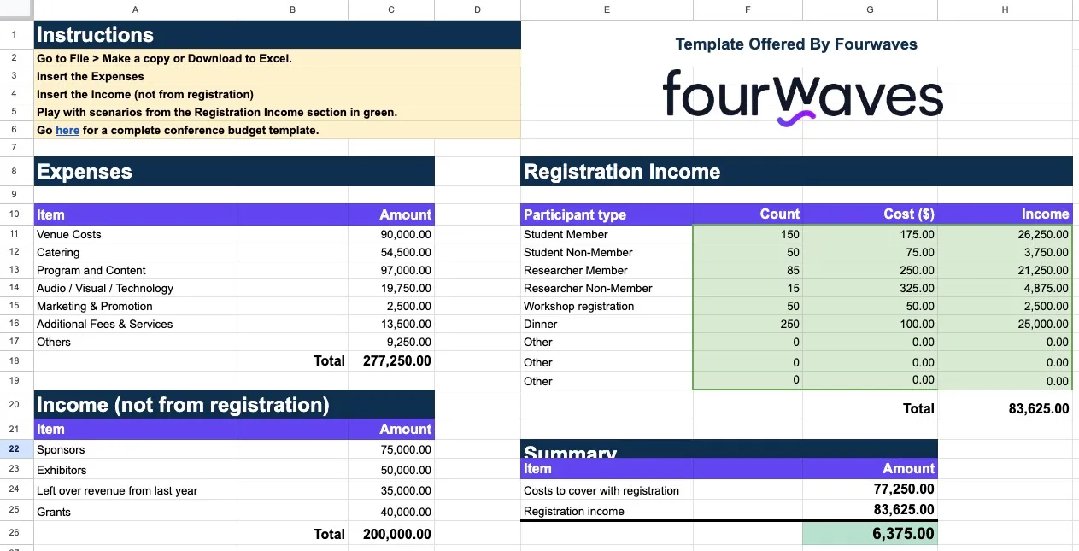Image resolution: width=1079 pixels, height=551 pixels.
Task: Click the Instructions title cell
Action: click(x=278, y=35)
